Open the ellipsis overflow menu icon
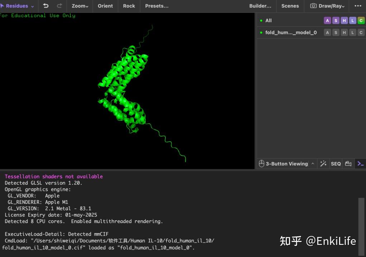 357,6
